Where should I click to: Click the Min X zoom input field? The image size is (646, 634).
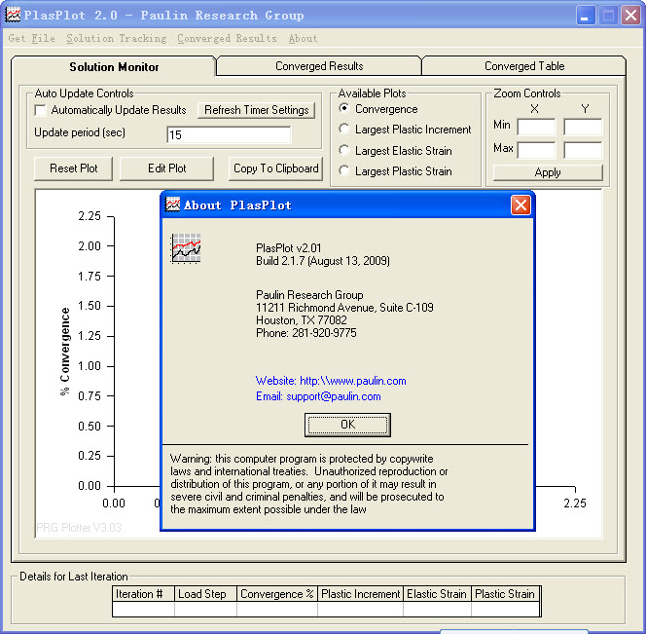536,127
